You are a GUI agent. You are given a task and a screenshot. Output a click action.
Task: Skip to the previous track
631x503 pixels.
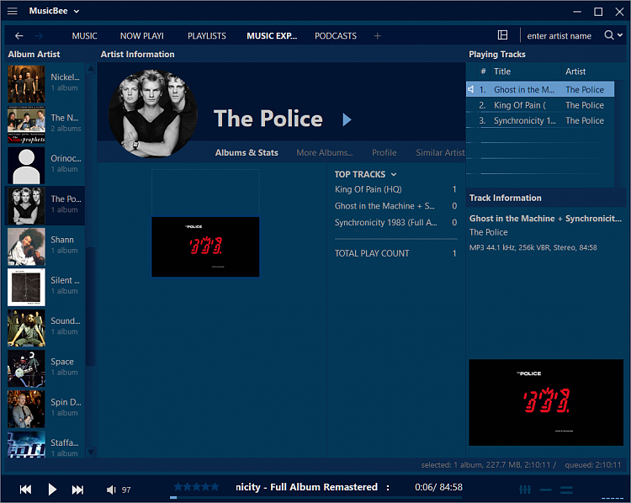coord(25,490)
